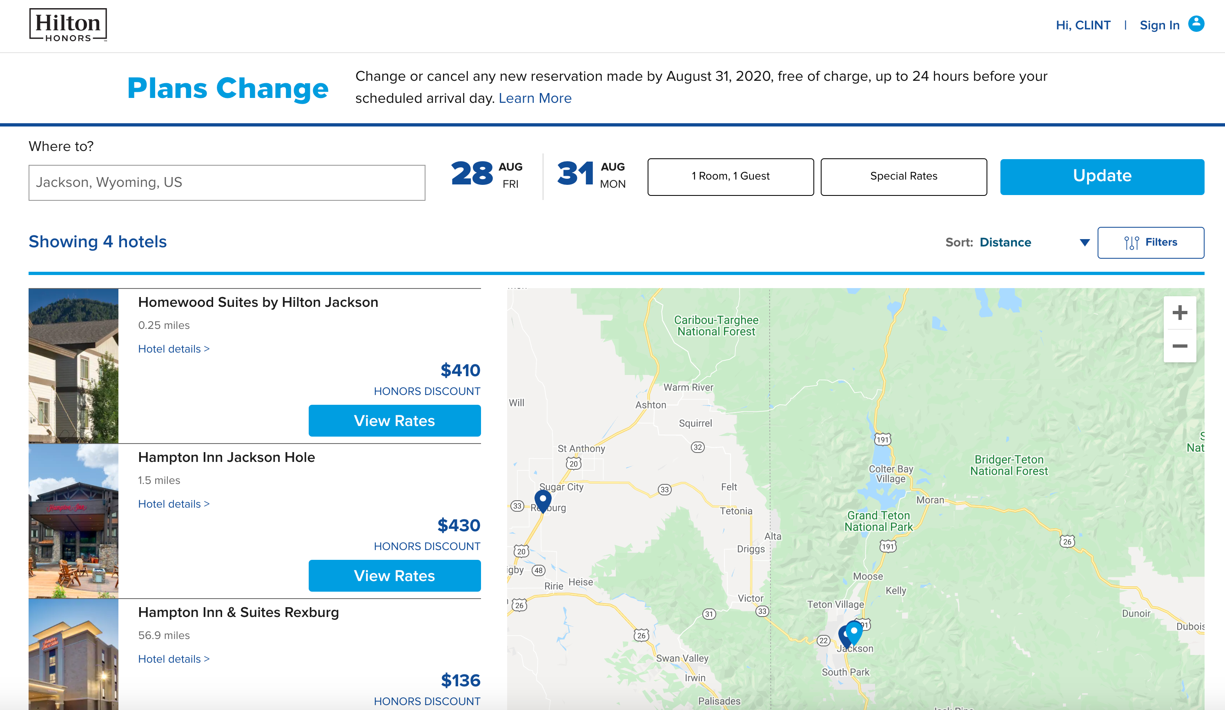
Task: Click the Where to destination field
Action: pyautogui.click(x=227, y=182)
